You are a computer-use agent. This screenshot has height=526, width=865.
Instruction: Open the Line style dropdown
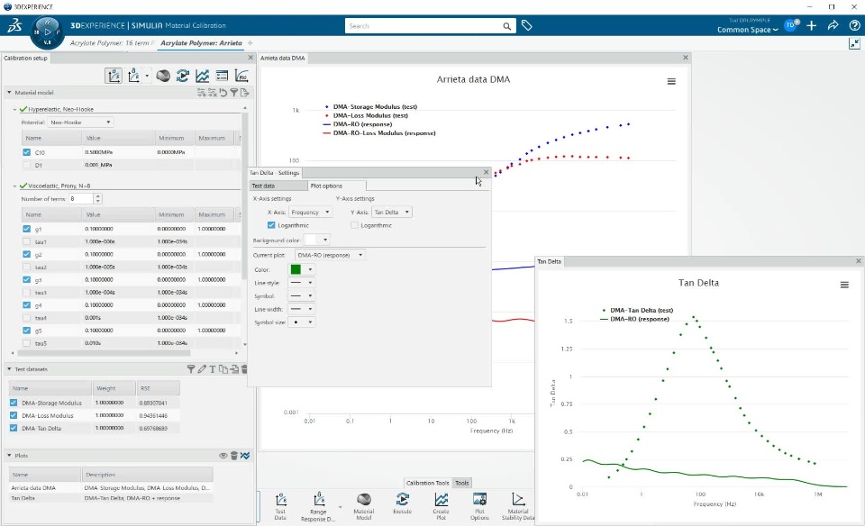303,282
